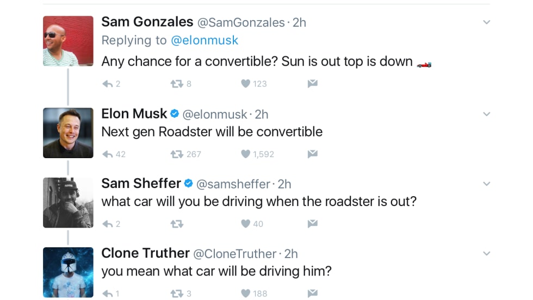Send Sam Gonzales's tweet via direct message

pyautogui.click(x=312, y=84)
